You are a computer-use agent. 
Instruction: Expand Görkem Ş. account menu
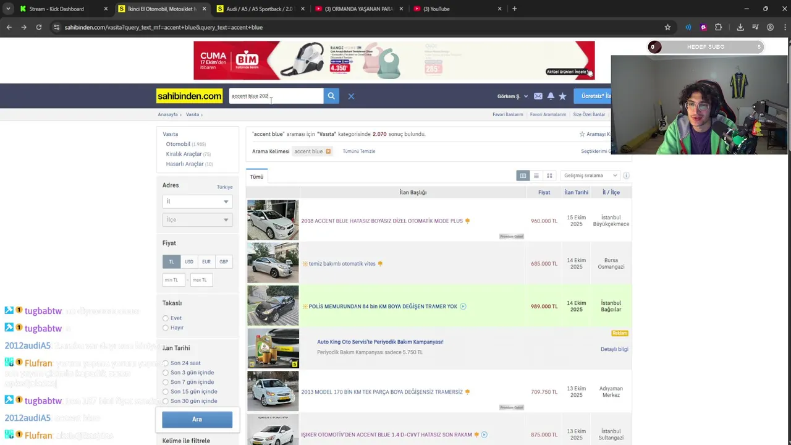pos(513,96)
